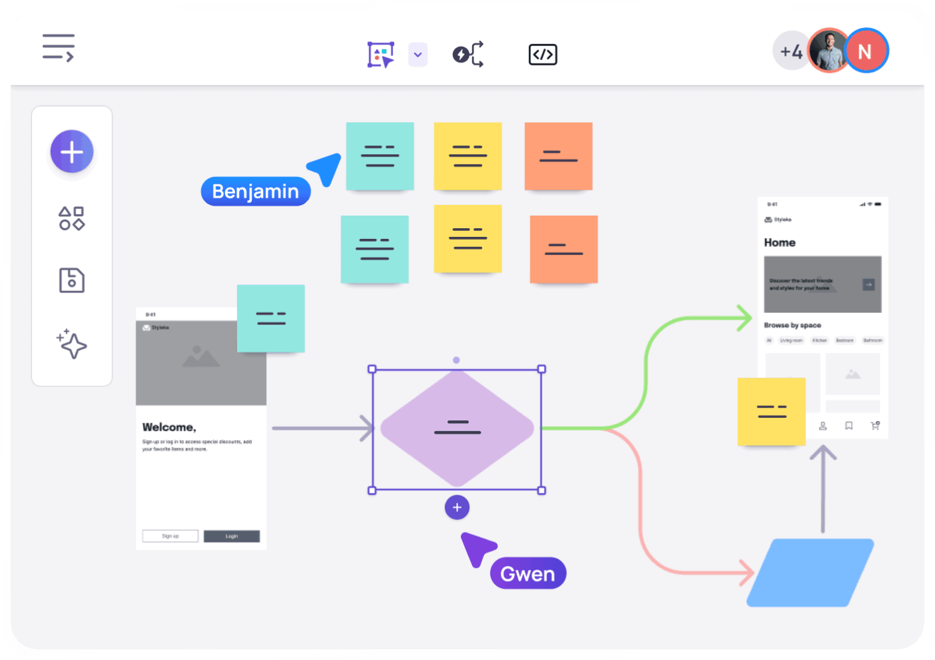Click the bookmark icon in the Home mockup
Screen dimensions: 935x660
pos(849,426)
